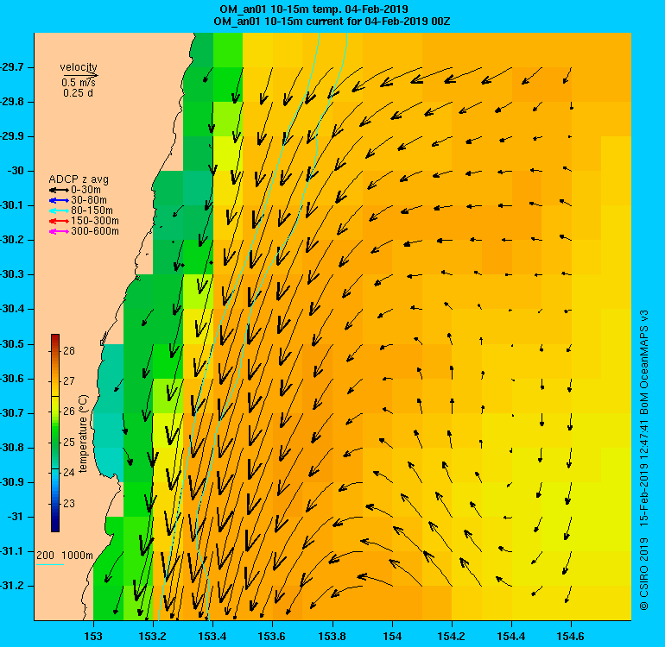Click the 26 label on temperature scale
This screenshot has height=647, width=665.
[x=69, y=411]
